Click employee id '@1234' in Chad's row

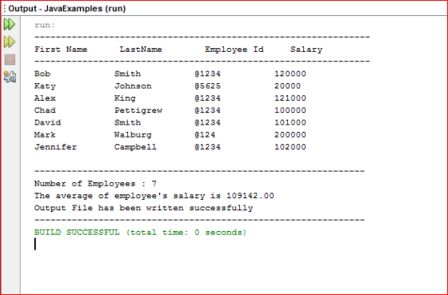(x=208, y=110)
